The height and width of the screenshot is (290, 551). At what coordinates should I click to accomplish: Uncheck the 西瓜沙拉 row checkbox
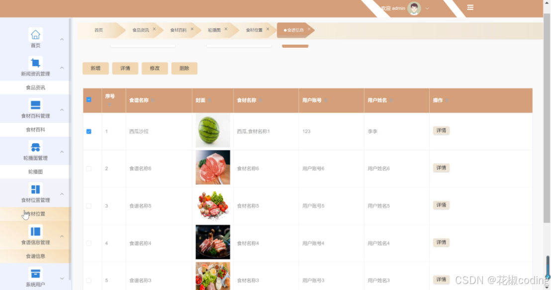pyautogui.click(x=89, y=131)
